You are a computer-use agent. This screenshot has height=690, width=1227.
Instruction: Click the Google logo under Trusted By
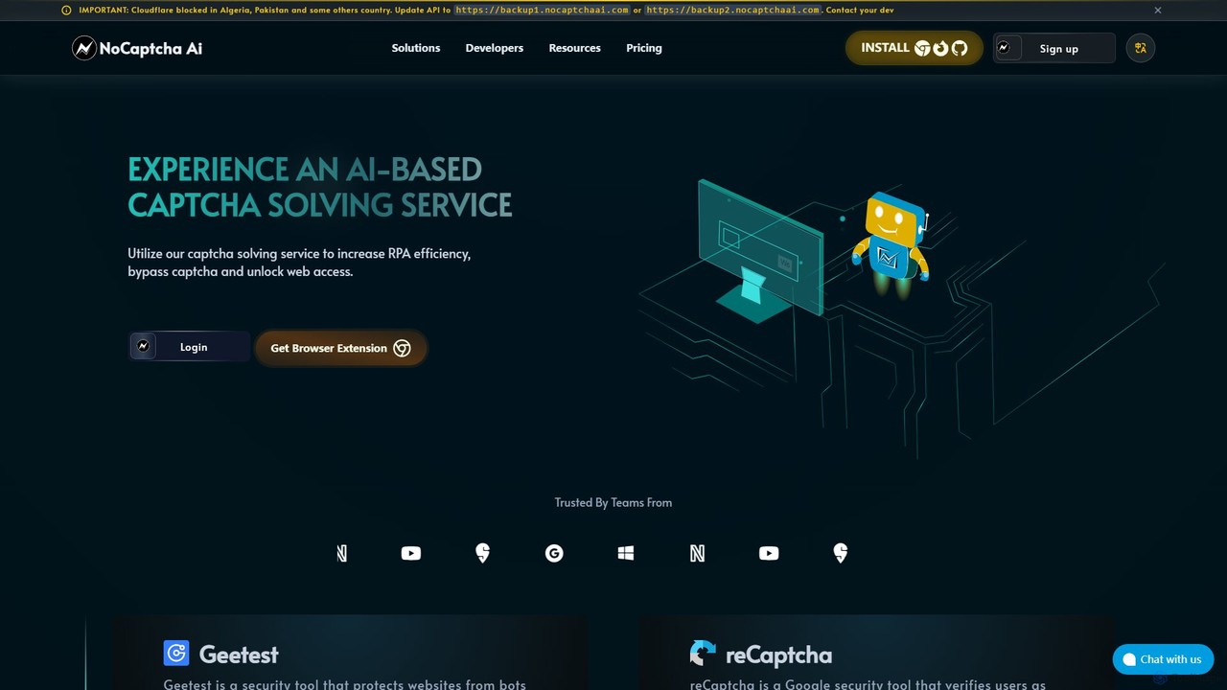[x=554, y=553]
